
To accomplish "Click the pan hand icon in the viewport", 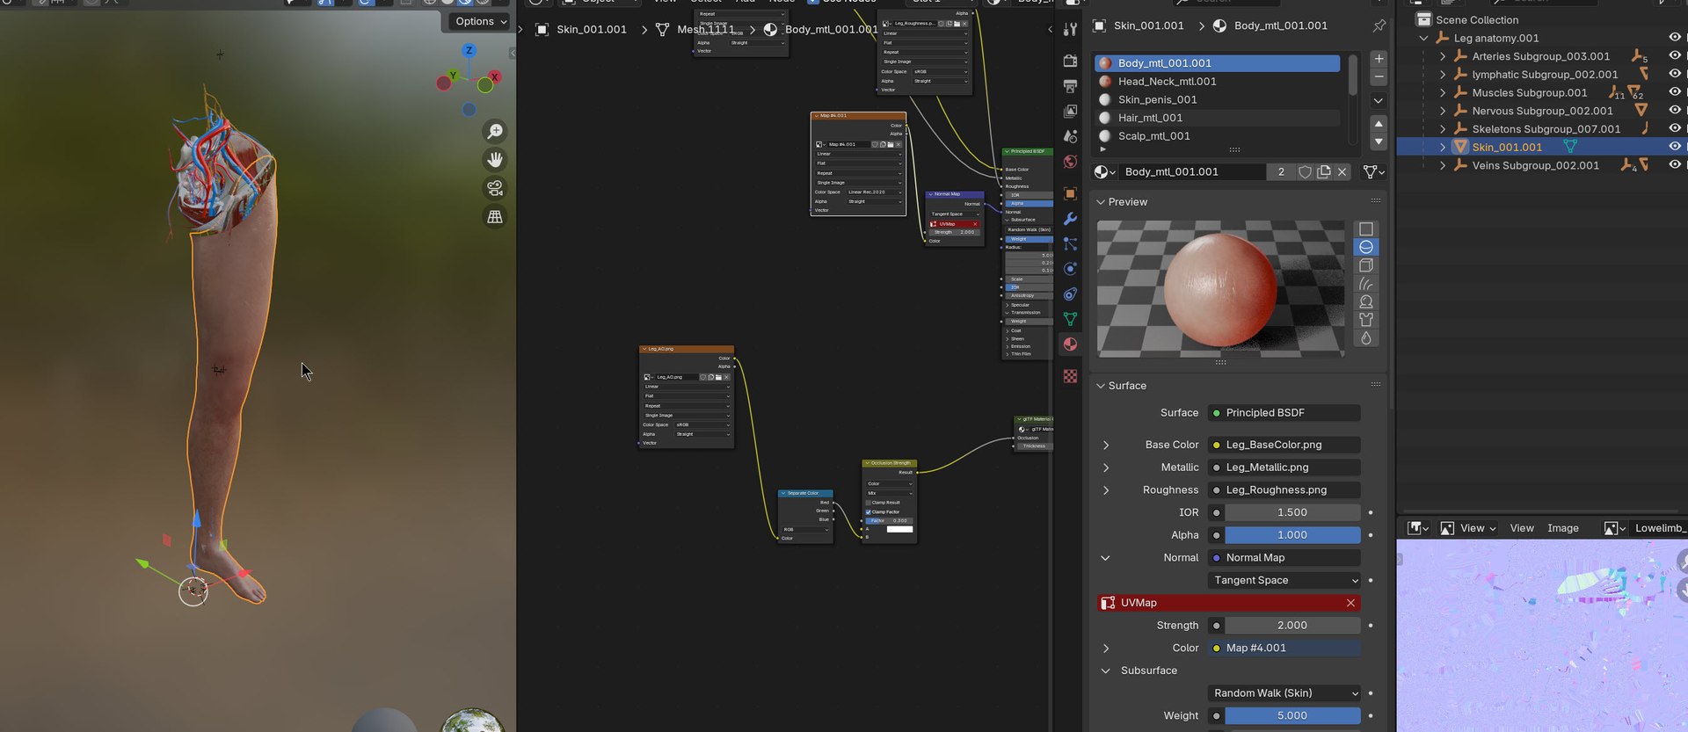I will (495, 160).
